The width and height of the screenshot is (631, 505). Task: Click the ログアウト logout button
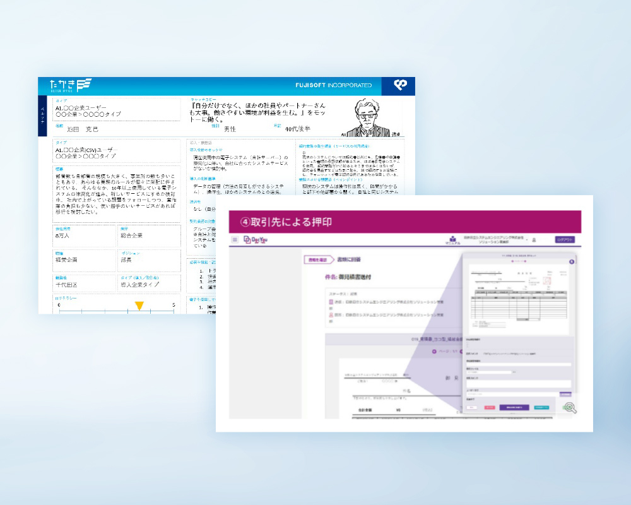tap(565, 240)
